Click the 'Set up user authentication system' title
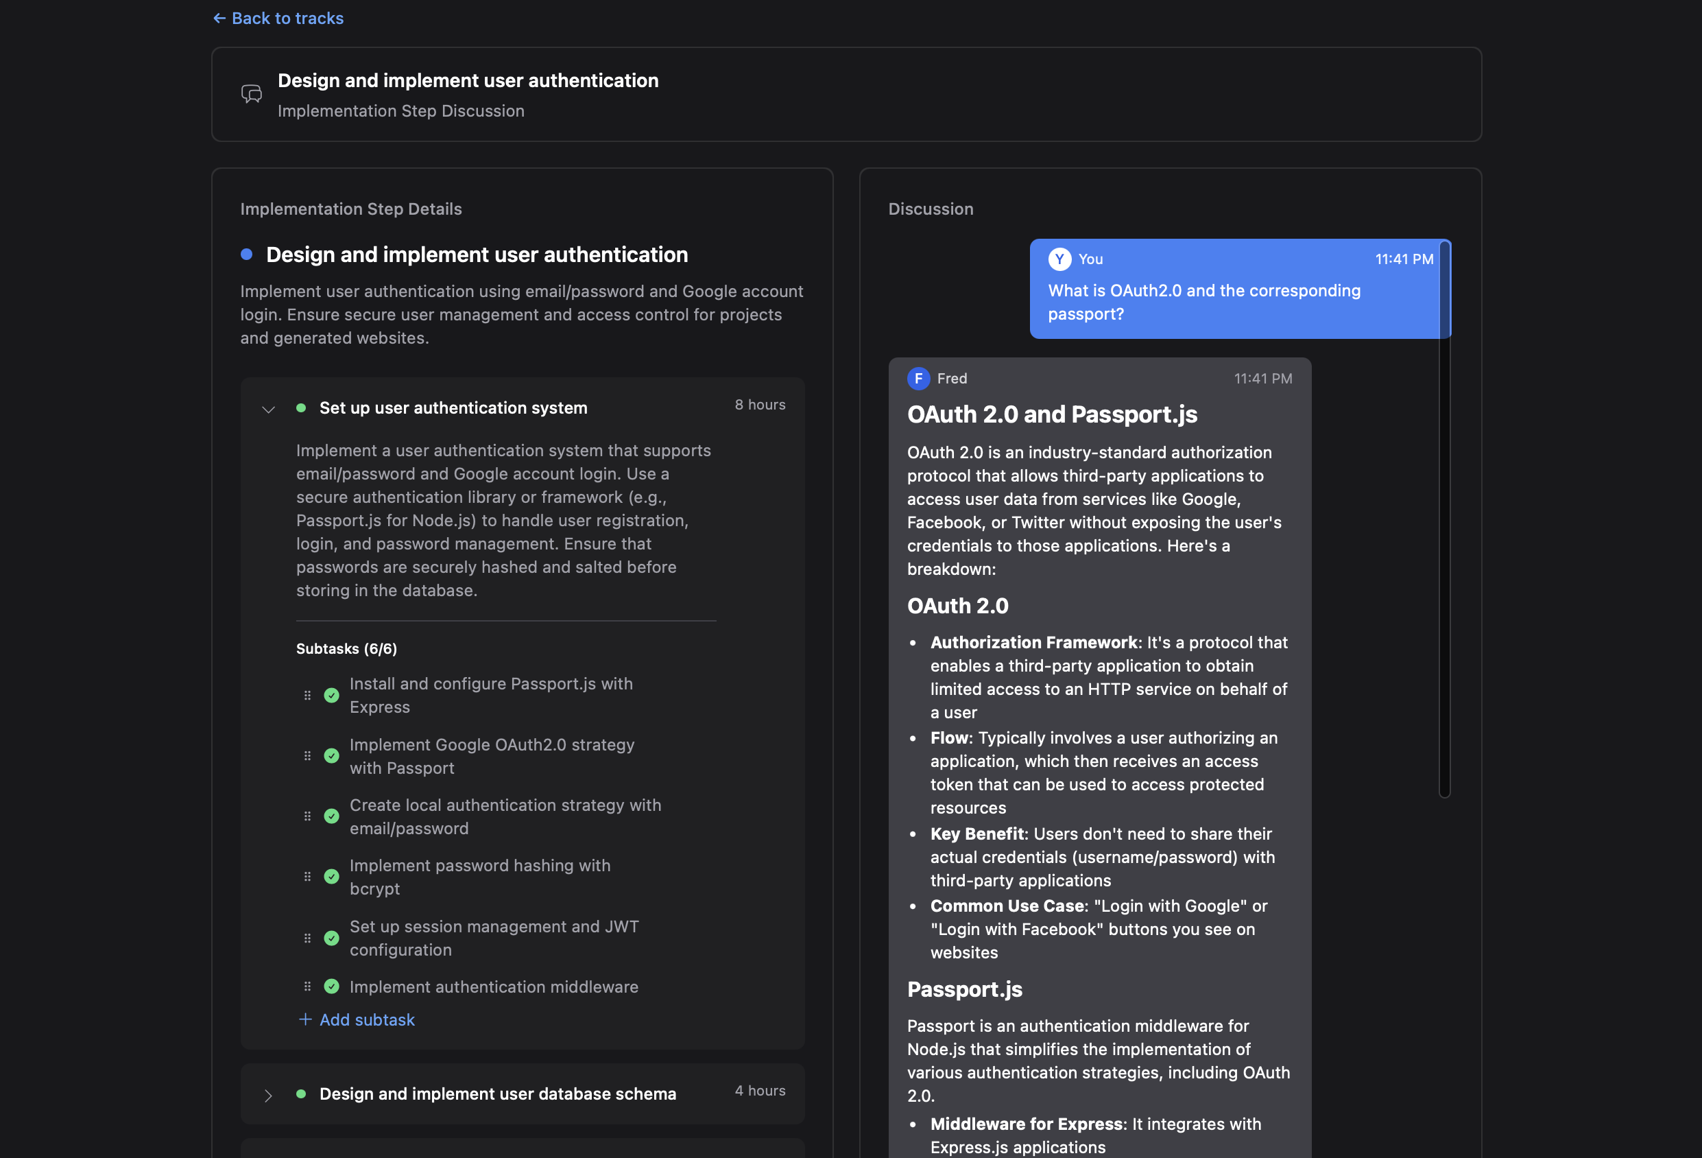The height and width of the screenshot is (1158, 1702). [x=453, y=408]
